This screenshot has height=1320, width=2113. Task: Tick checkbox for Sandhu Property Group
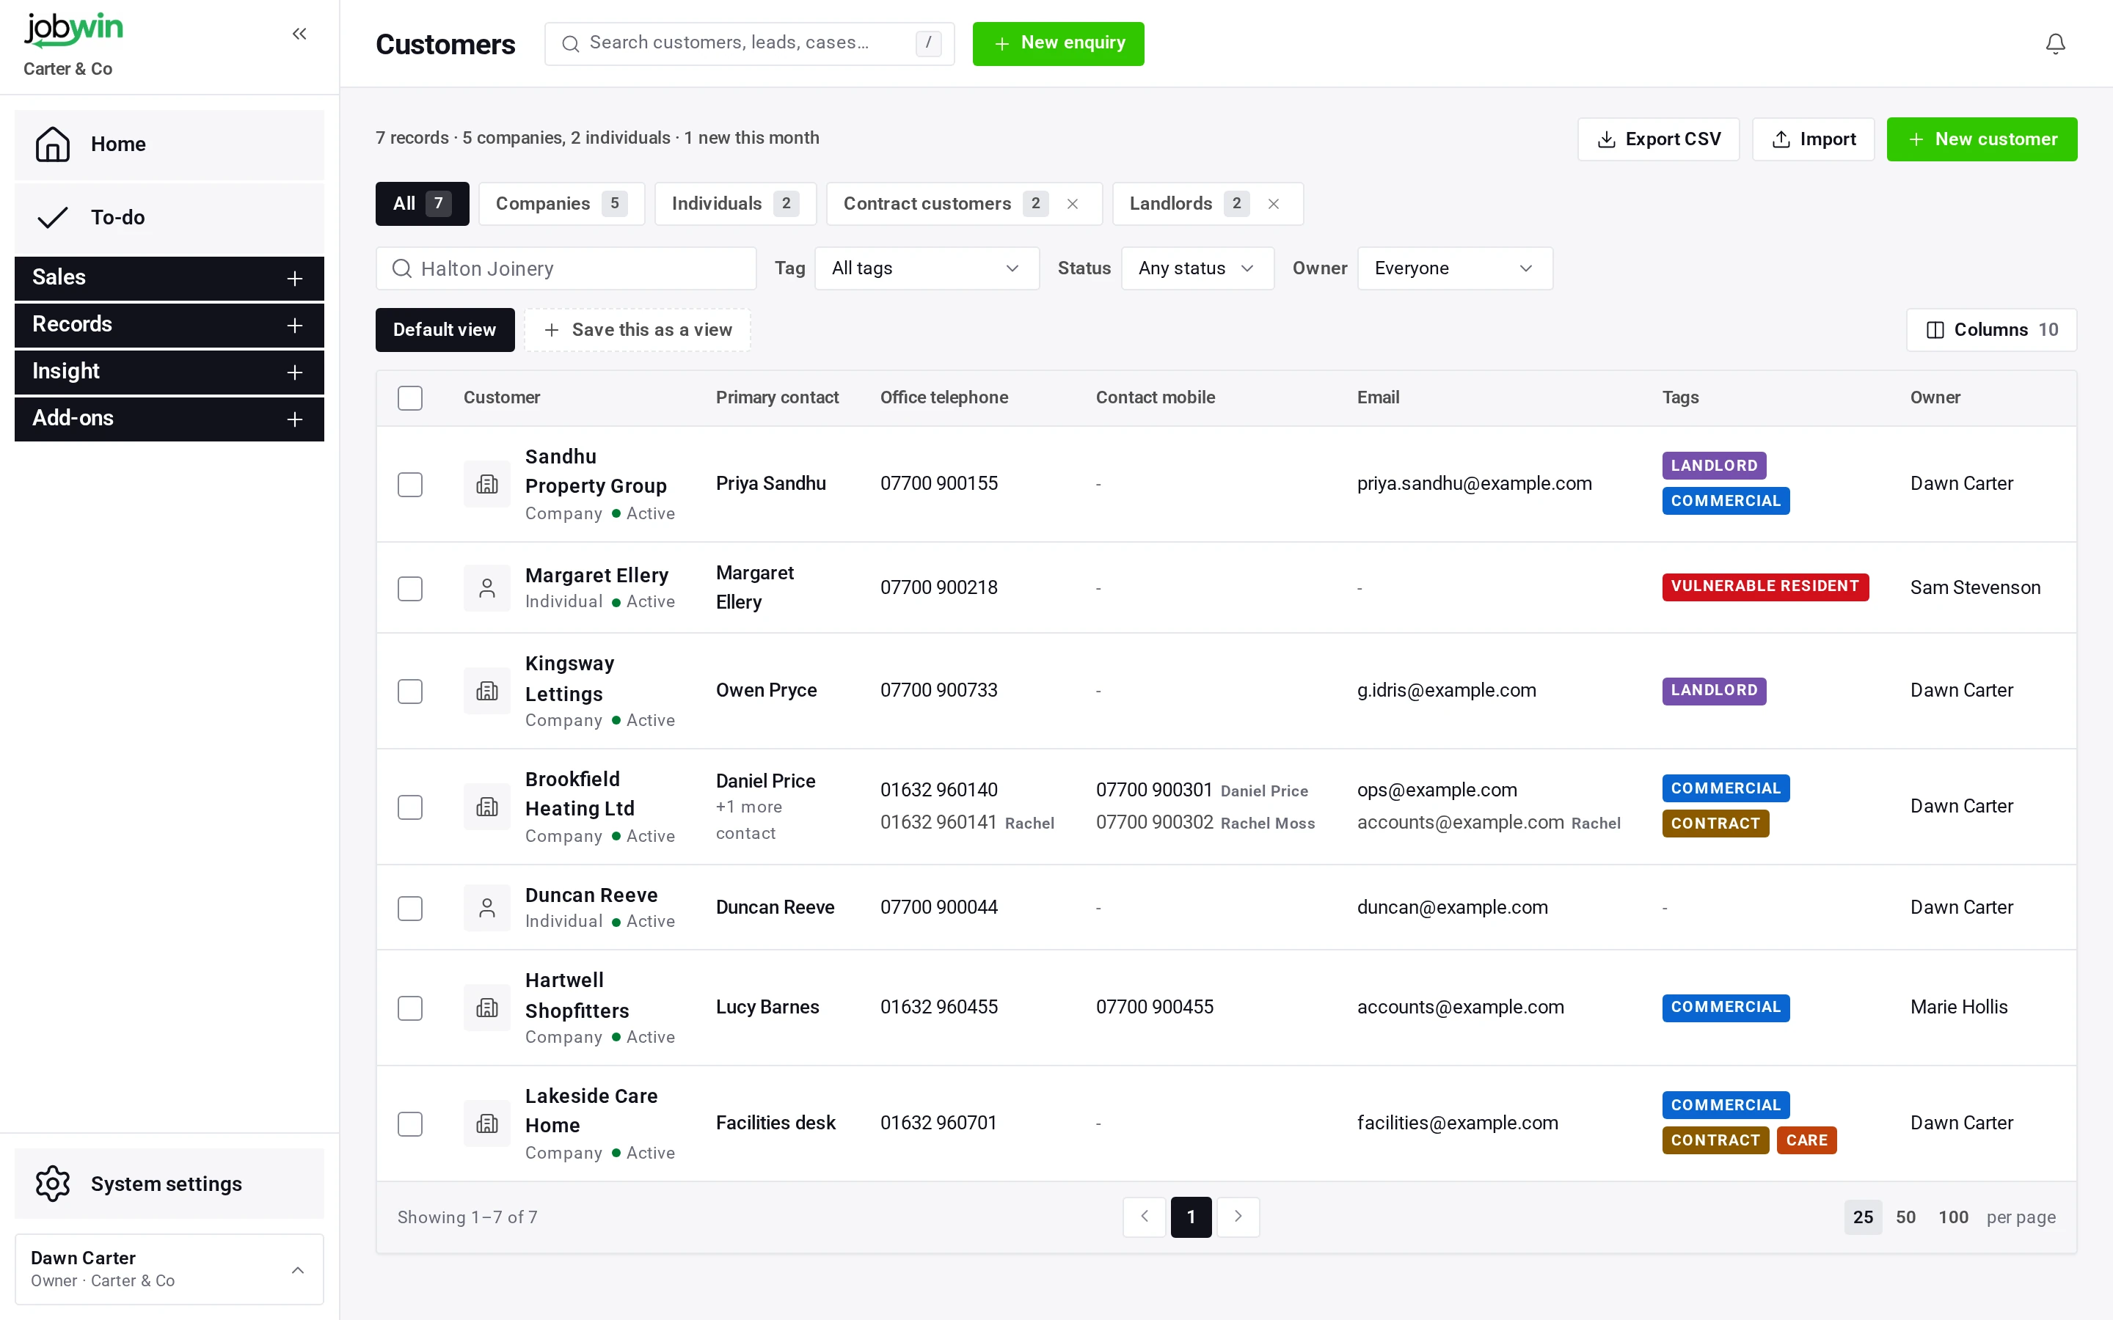click(410, 485)
